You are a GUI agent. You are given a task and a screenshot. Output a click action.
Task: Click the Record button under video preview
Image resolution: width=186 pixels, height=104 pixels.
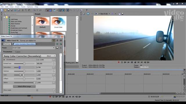tap(119, 62)
